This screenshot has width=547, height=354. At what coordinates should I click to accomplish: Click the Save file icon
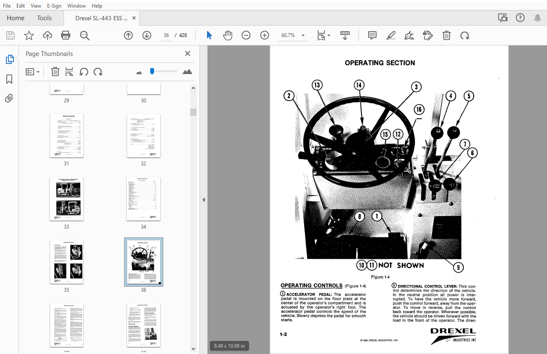(10, 35)
